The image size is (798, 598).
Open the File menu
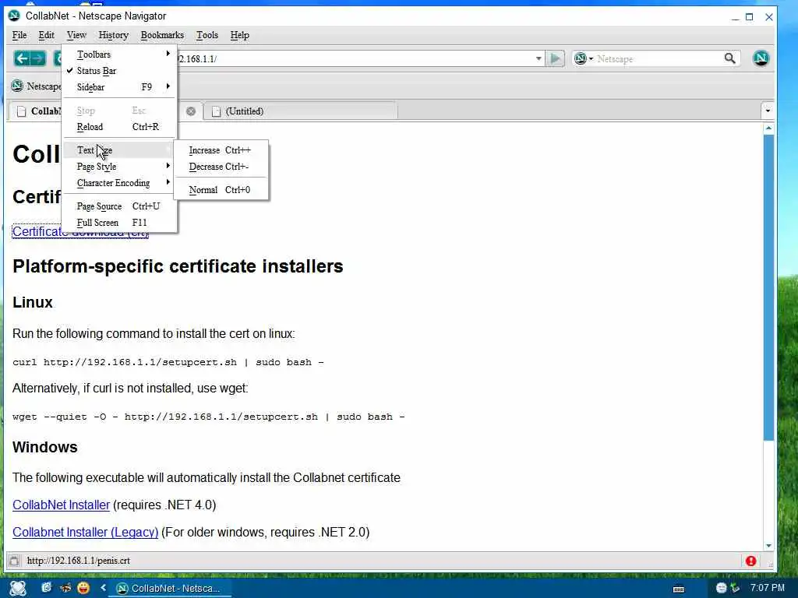point(19,35)
